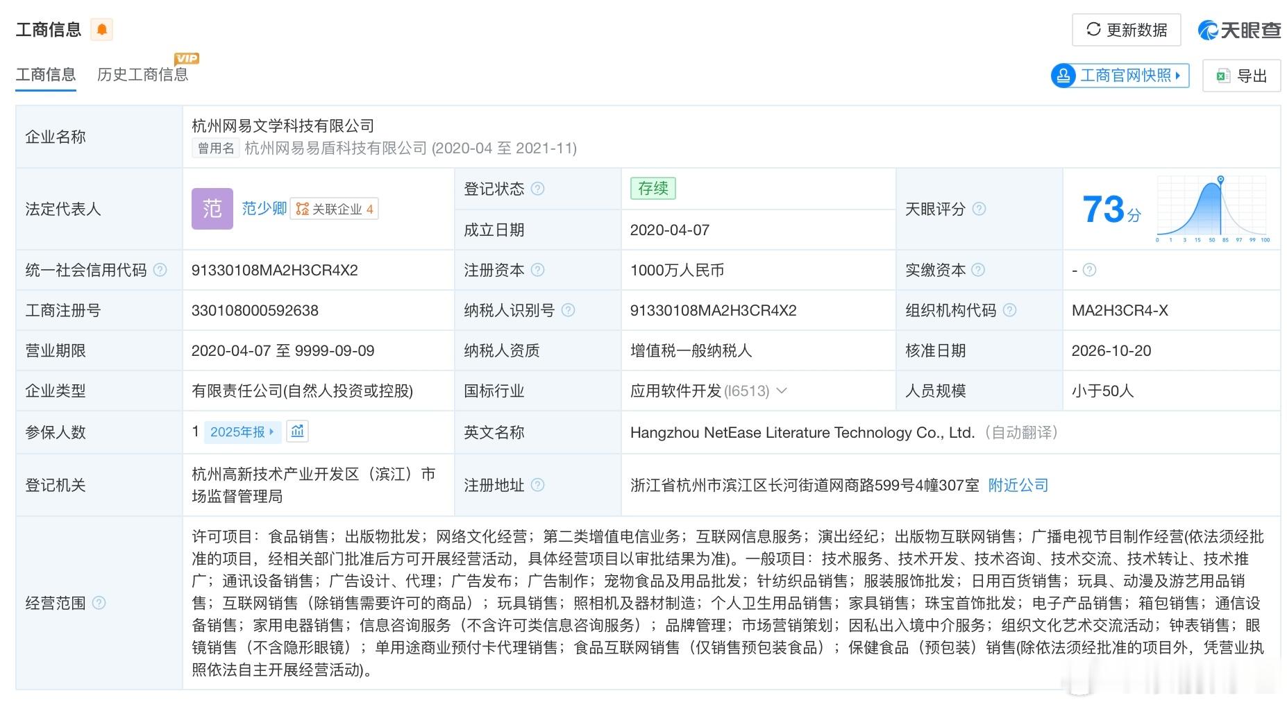Viewport: 1287px width, 709px height.
Task: Select company name 杭州网易文学科技有限公司
Action: click(283, 126)
